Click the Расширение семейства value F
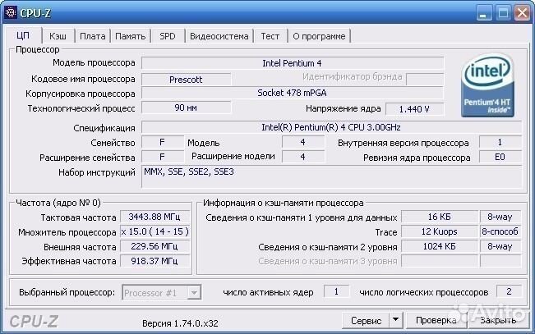The image size is (535, 334). [163, 157]
